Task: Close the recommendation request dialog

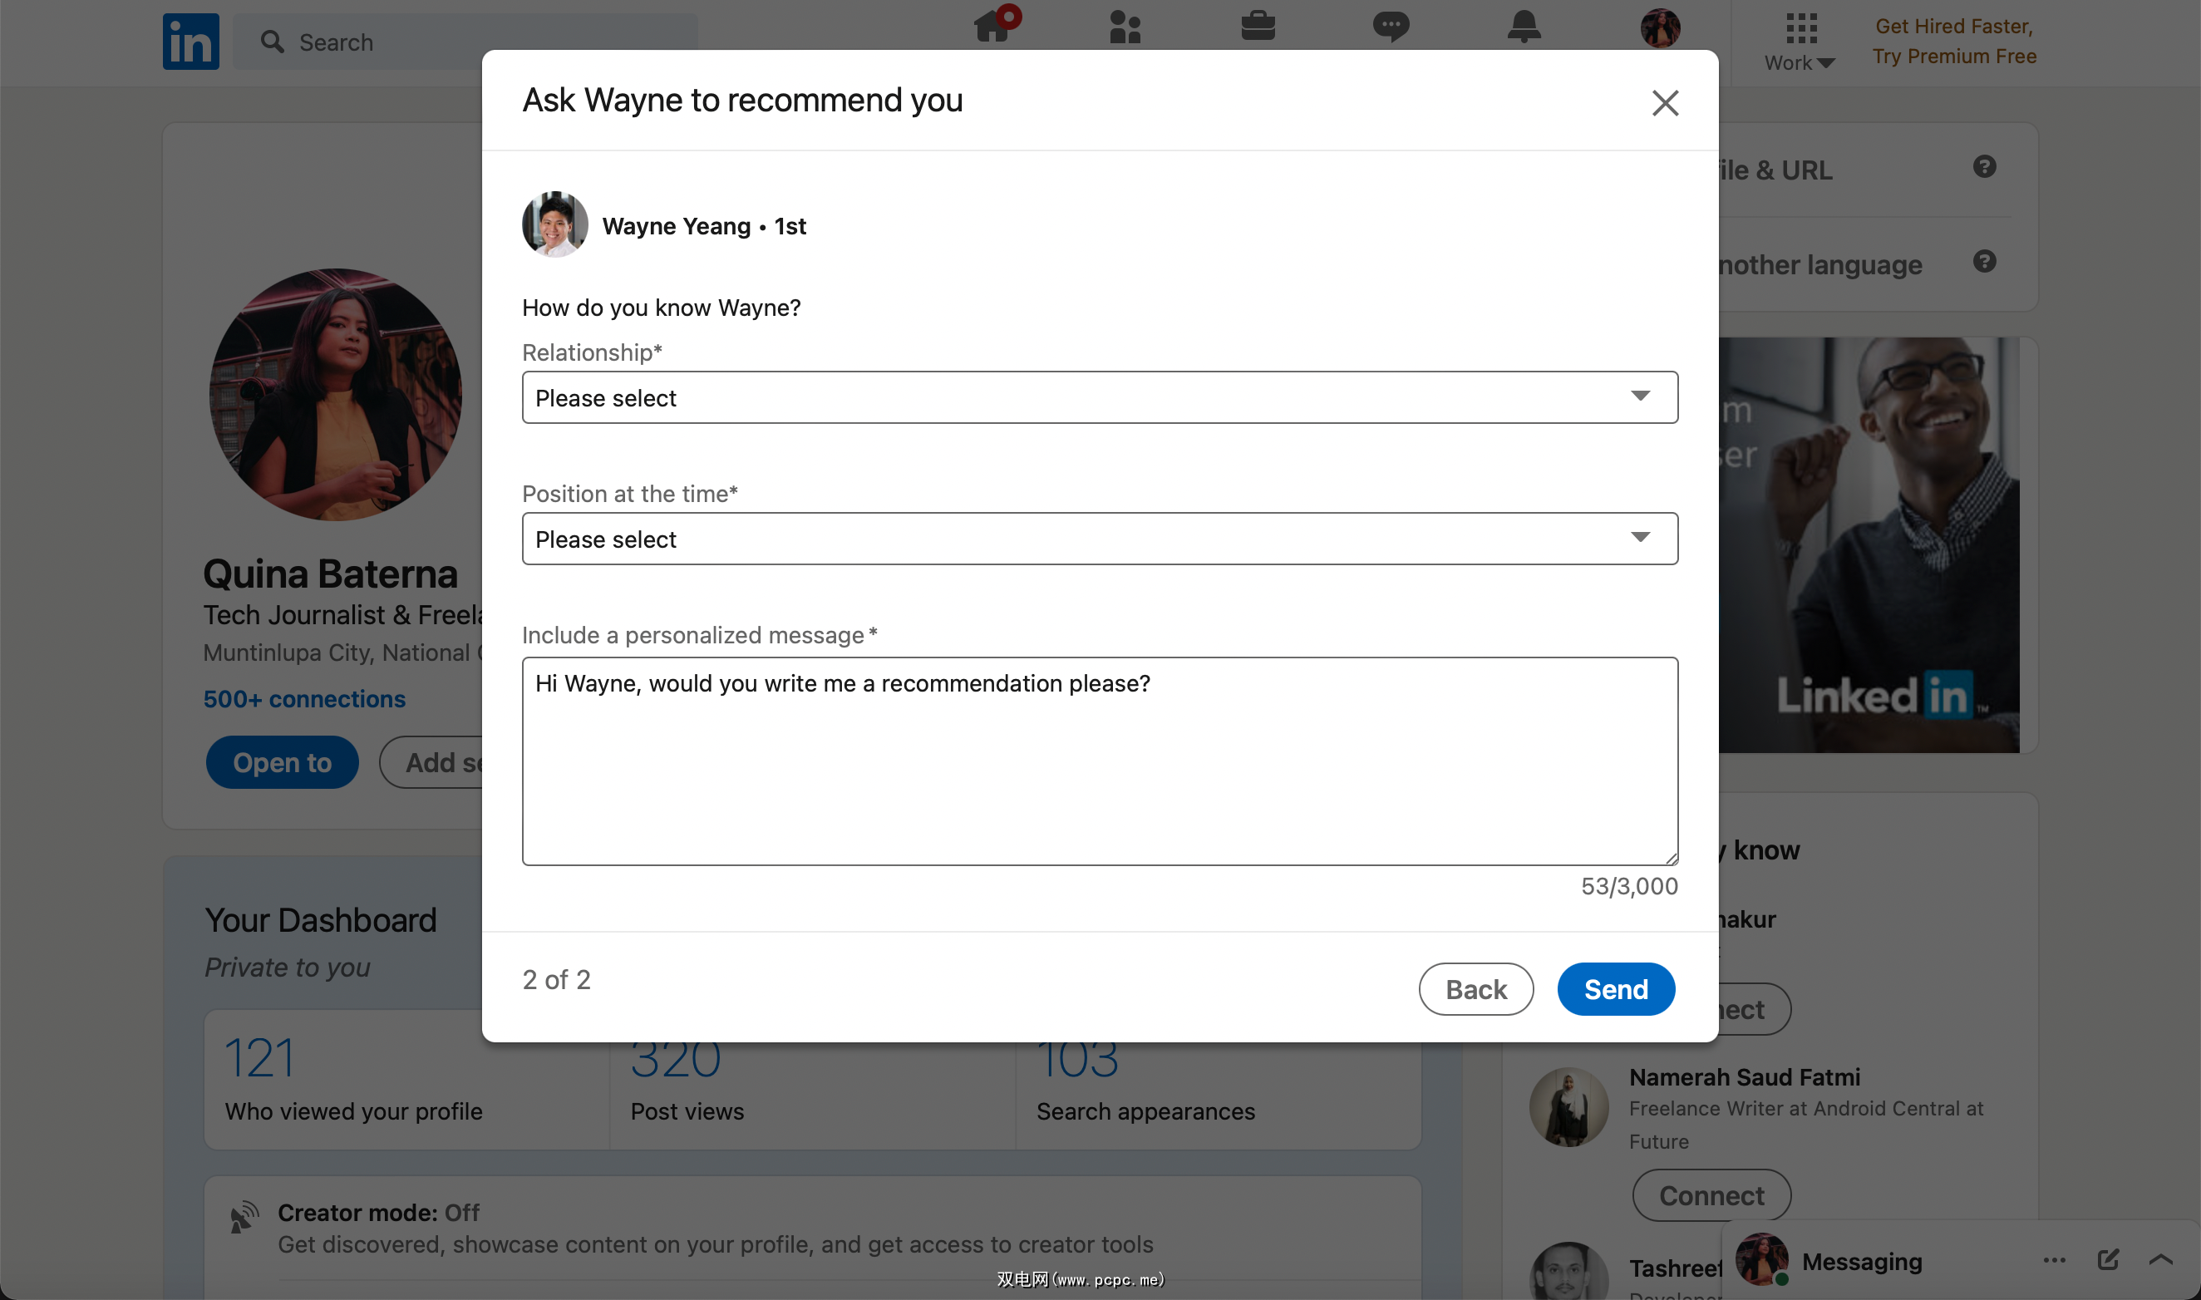Action: [1665, 103]
